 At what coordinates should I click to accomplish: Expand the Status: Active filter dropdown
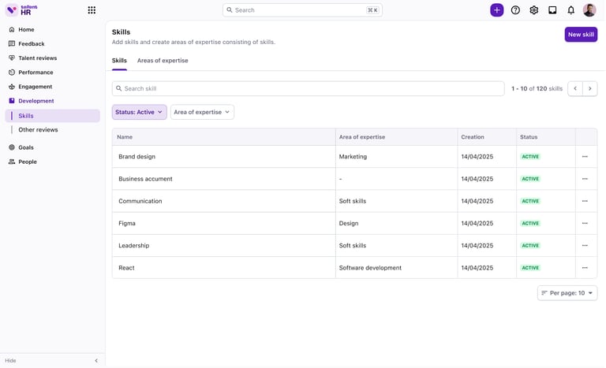(139, 112)
